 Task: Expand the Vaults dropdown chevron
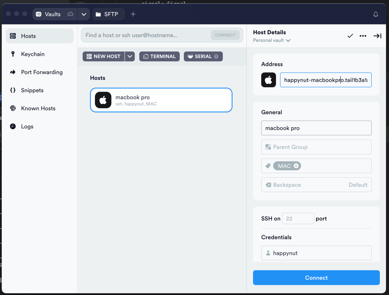(x=84, y=14)
